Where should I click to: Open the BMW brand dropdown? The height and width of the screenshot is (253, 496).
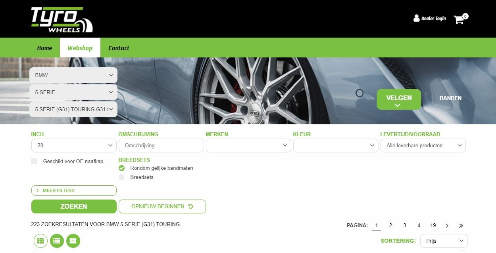point(73,75)
